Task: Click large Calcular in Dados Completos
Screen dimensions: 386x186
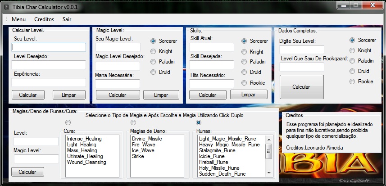Action: 302,87
